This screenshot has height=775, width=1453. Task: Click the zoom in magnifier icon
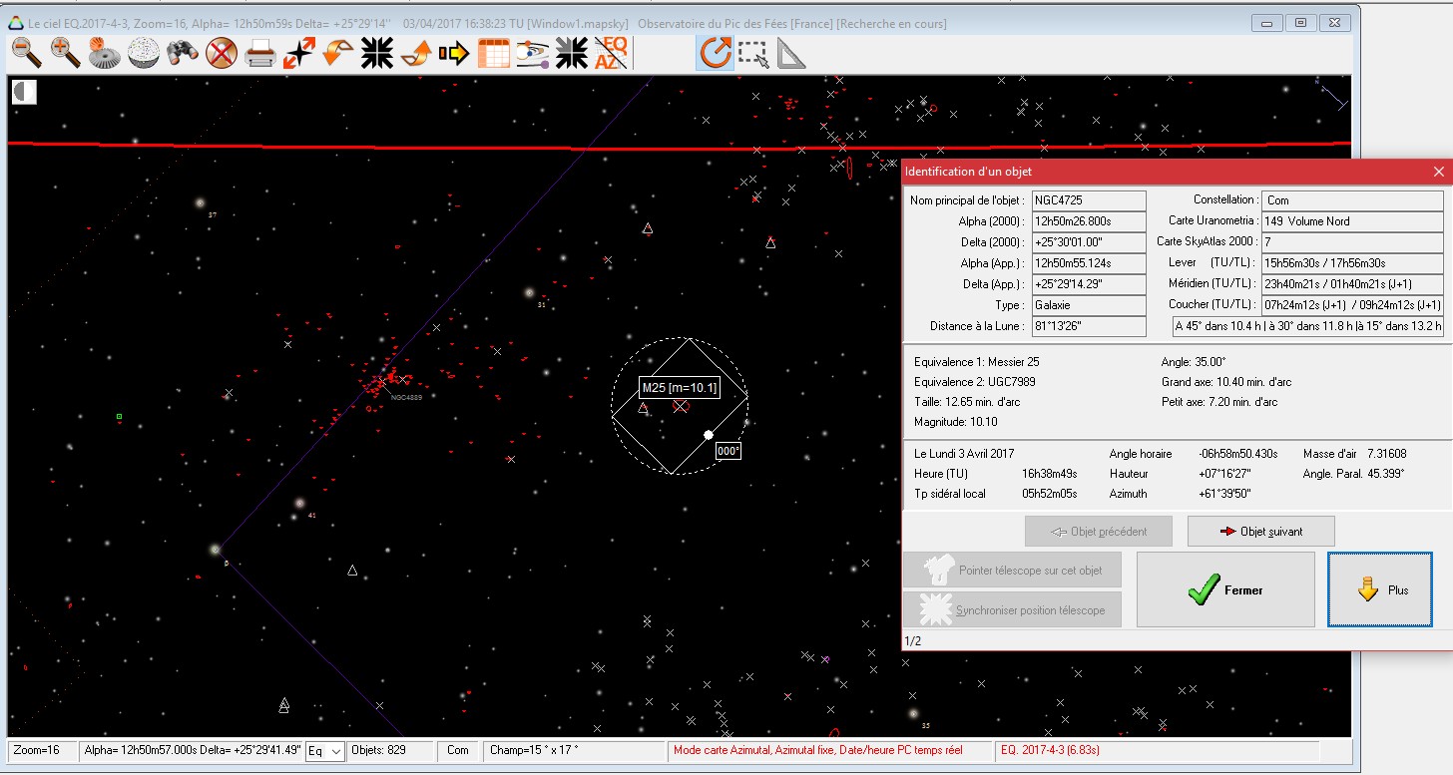[x=65, y=53]
